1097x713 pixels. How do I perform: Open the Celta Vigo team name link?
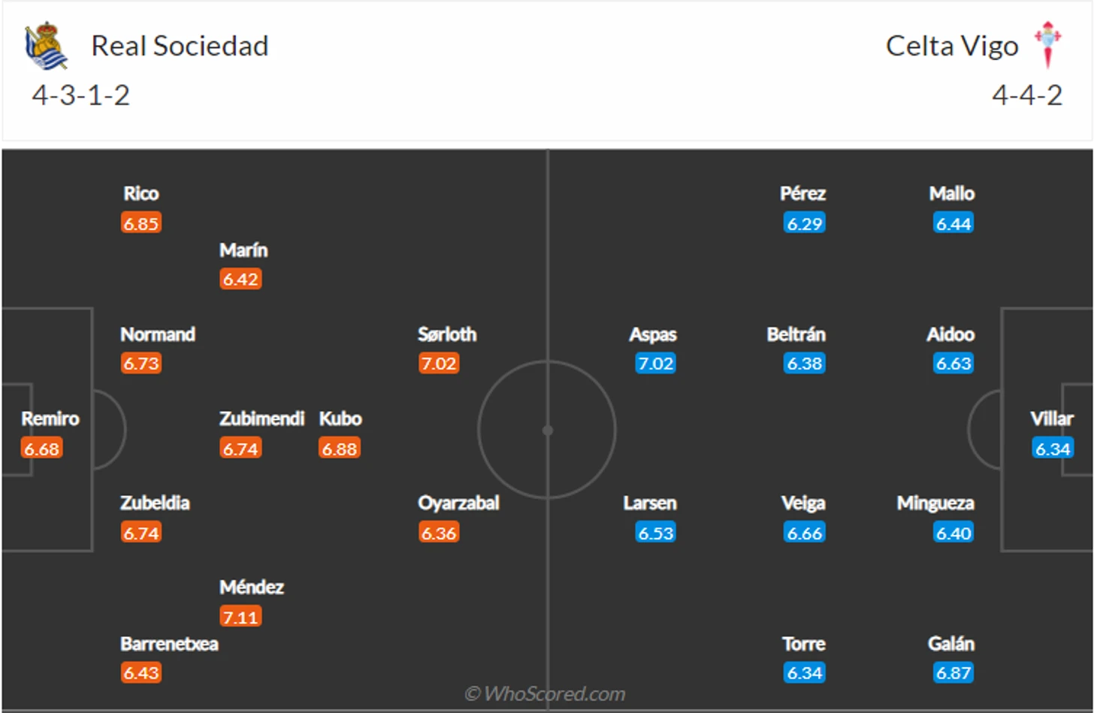point(952,46)
